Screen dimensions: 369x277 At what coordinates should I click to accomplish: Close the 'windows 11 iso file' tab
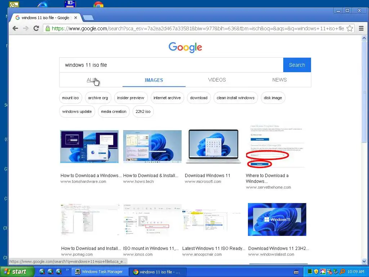pos(76,18)
